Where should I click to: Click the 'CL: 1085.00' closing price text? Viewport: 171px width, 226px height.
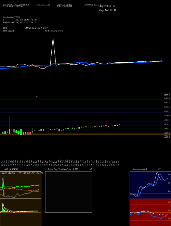[64, 6]
